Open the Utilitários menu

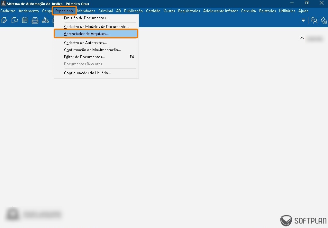(287, 11)
